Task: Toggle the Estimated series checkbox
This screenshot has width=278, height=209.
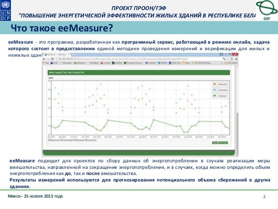Action: [61, 140]
